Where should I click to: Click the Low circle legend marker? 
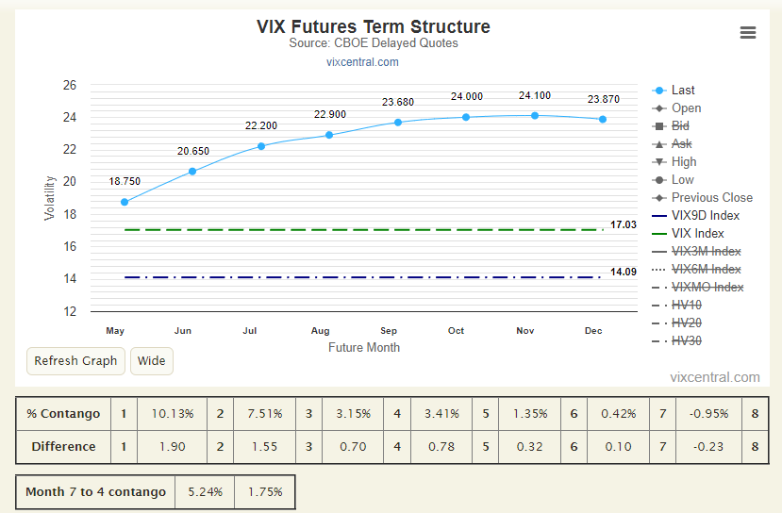tap(658, 180)
